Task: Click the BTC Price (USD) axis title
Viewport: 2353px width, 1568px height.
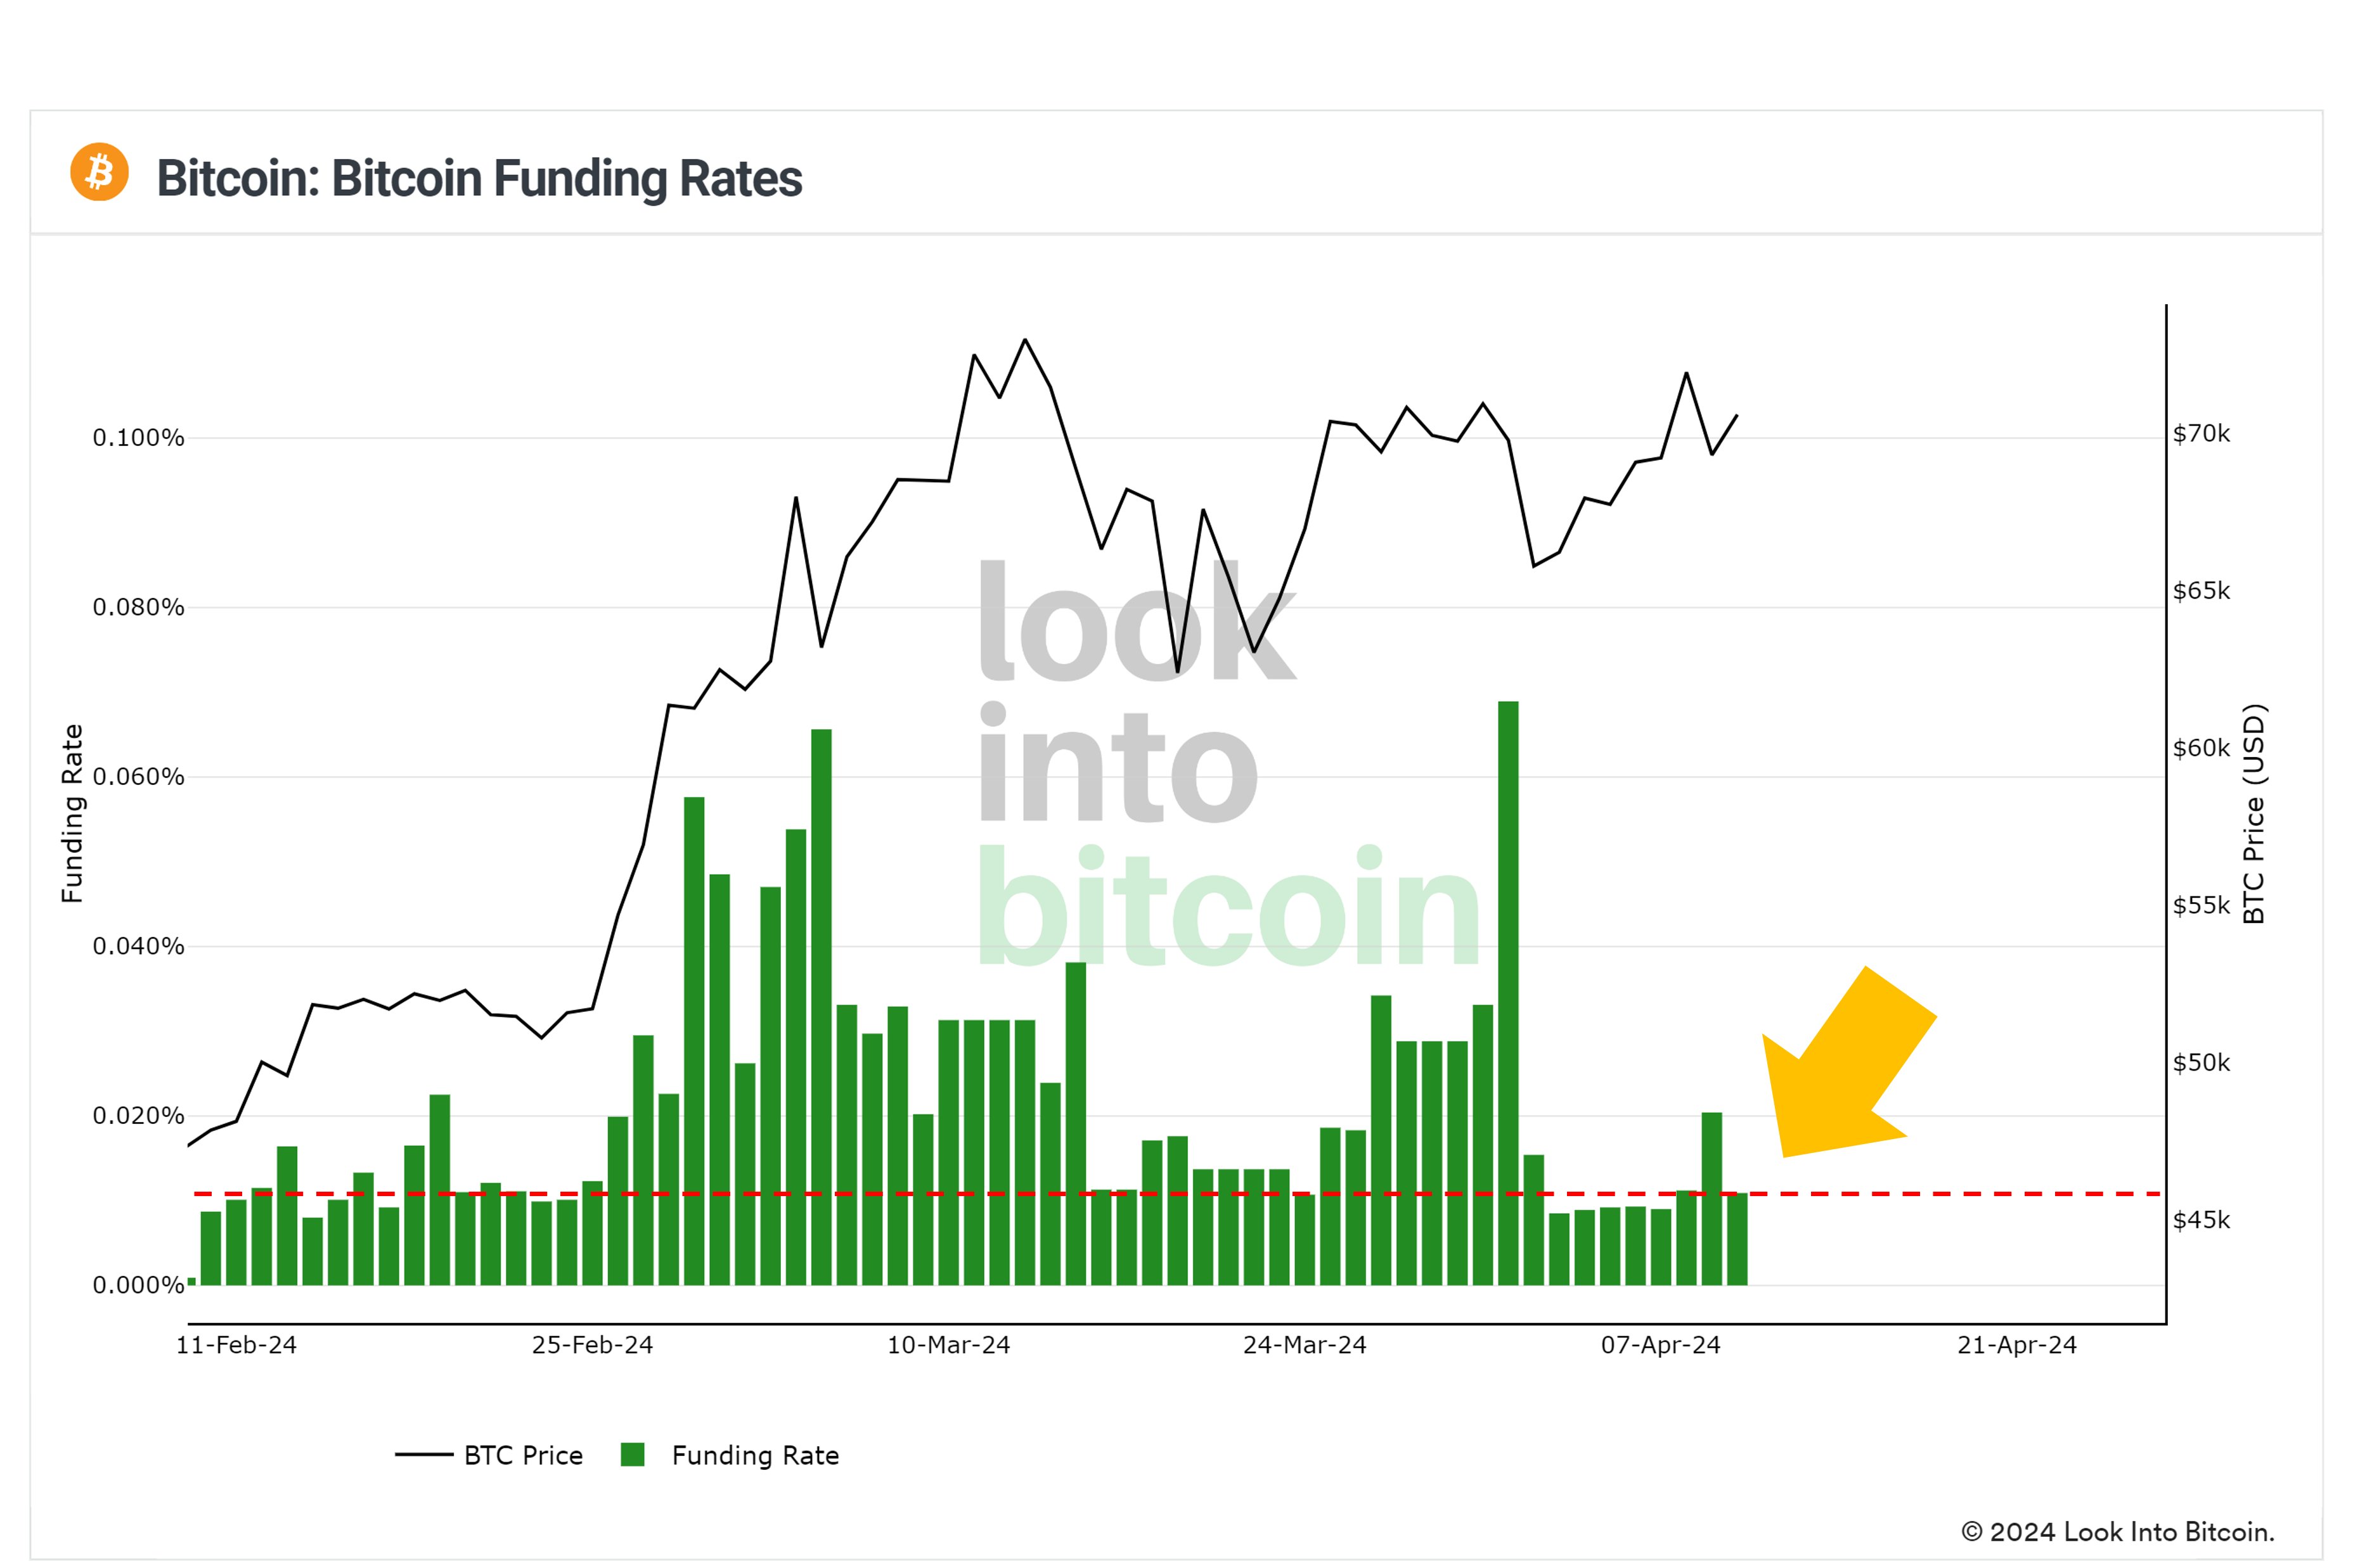Action: pyautogui.click(x=2254, y=814)
